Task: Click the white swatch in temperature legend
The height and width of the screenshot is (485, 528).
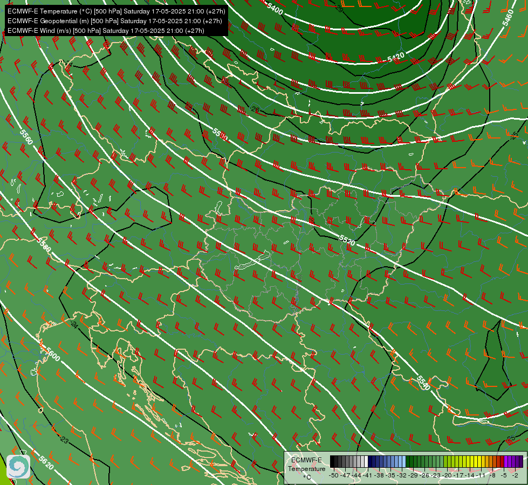Action: point(366,461)
